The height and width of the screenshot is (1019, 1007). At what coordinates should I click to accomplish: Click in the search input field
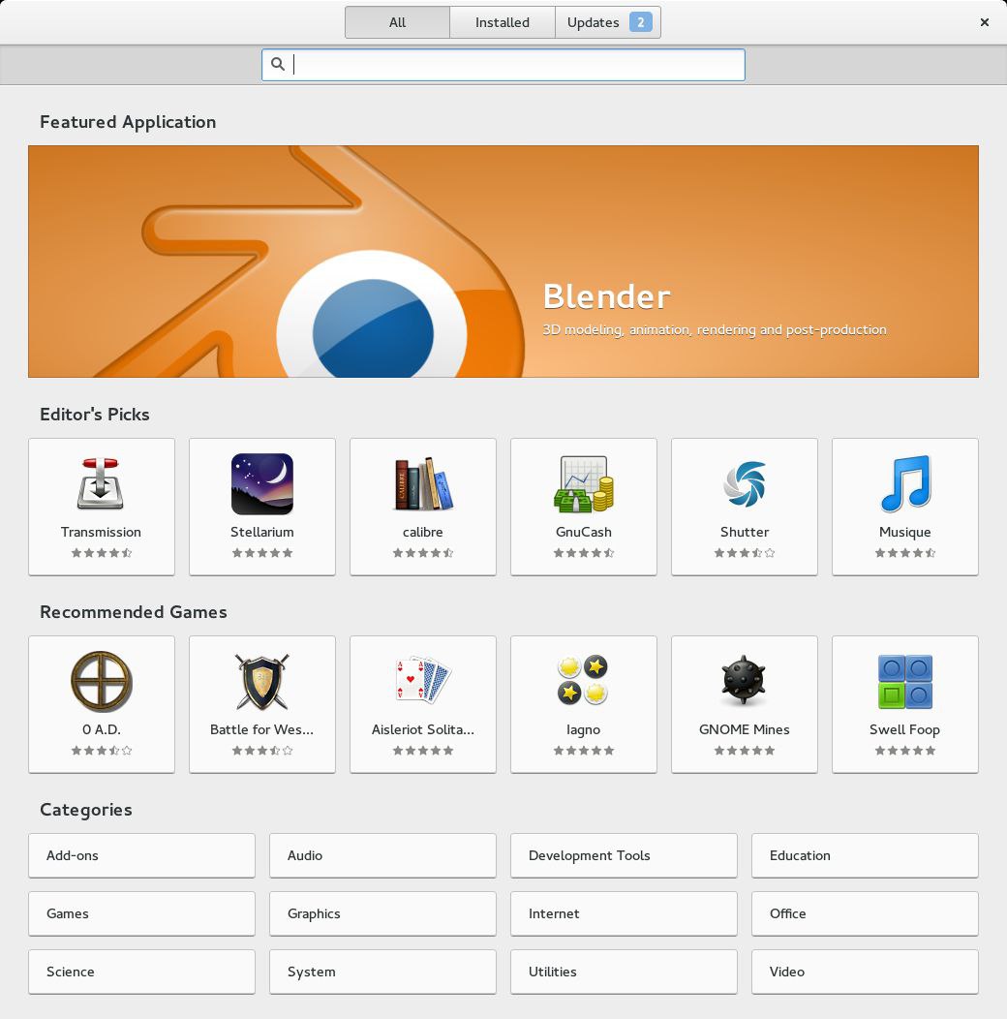(x=503, y=65)
